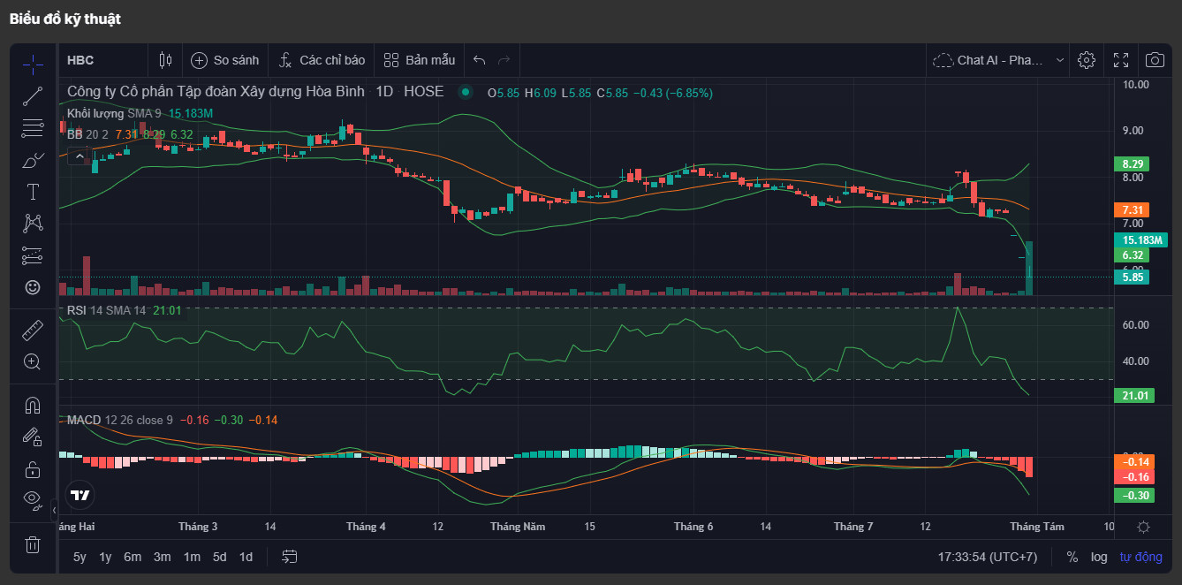
Task: Select the text annotation tool
Action: pos(33,192)
